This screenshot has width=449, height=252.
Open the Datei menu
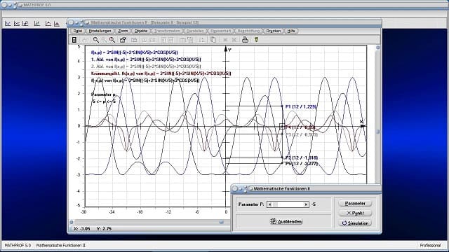click(77, 31)
